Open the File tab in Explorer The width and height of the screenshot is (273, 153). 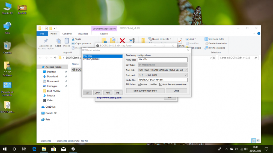42,34
